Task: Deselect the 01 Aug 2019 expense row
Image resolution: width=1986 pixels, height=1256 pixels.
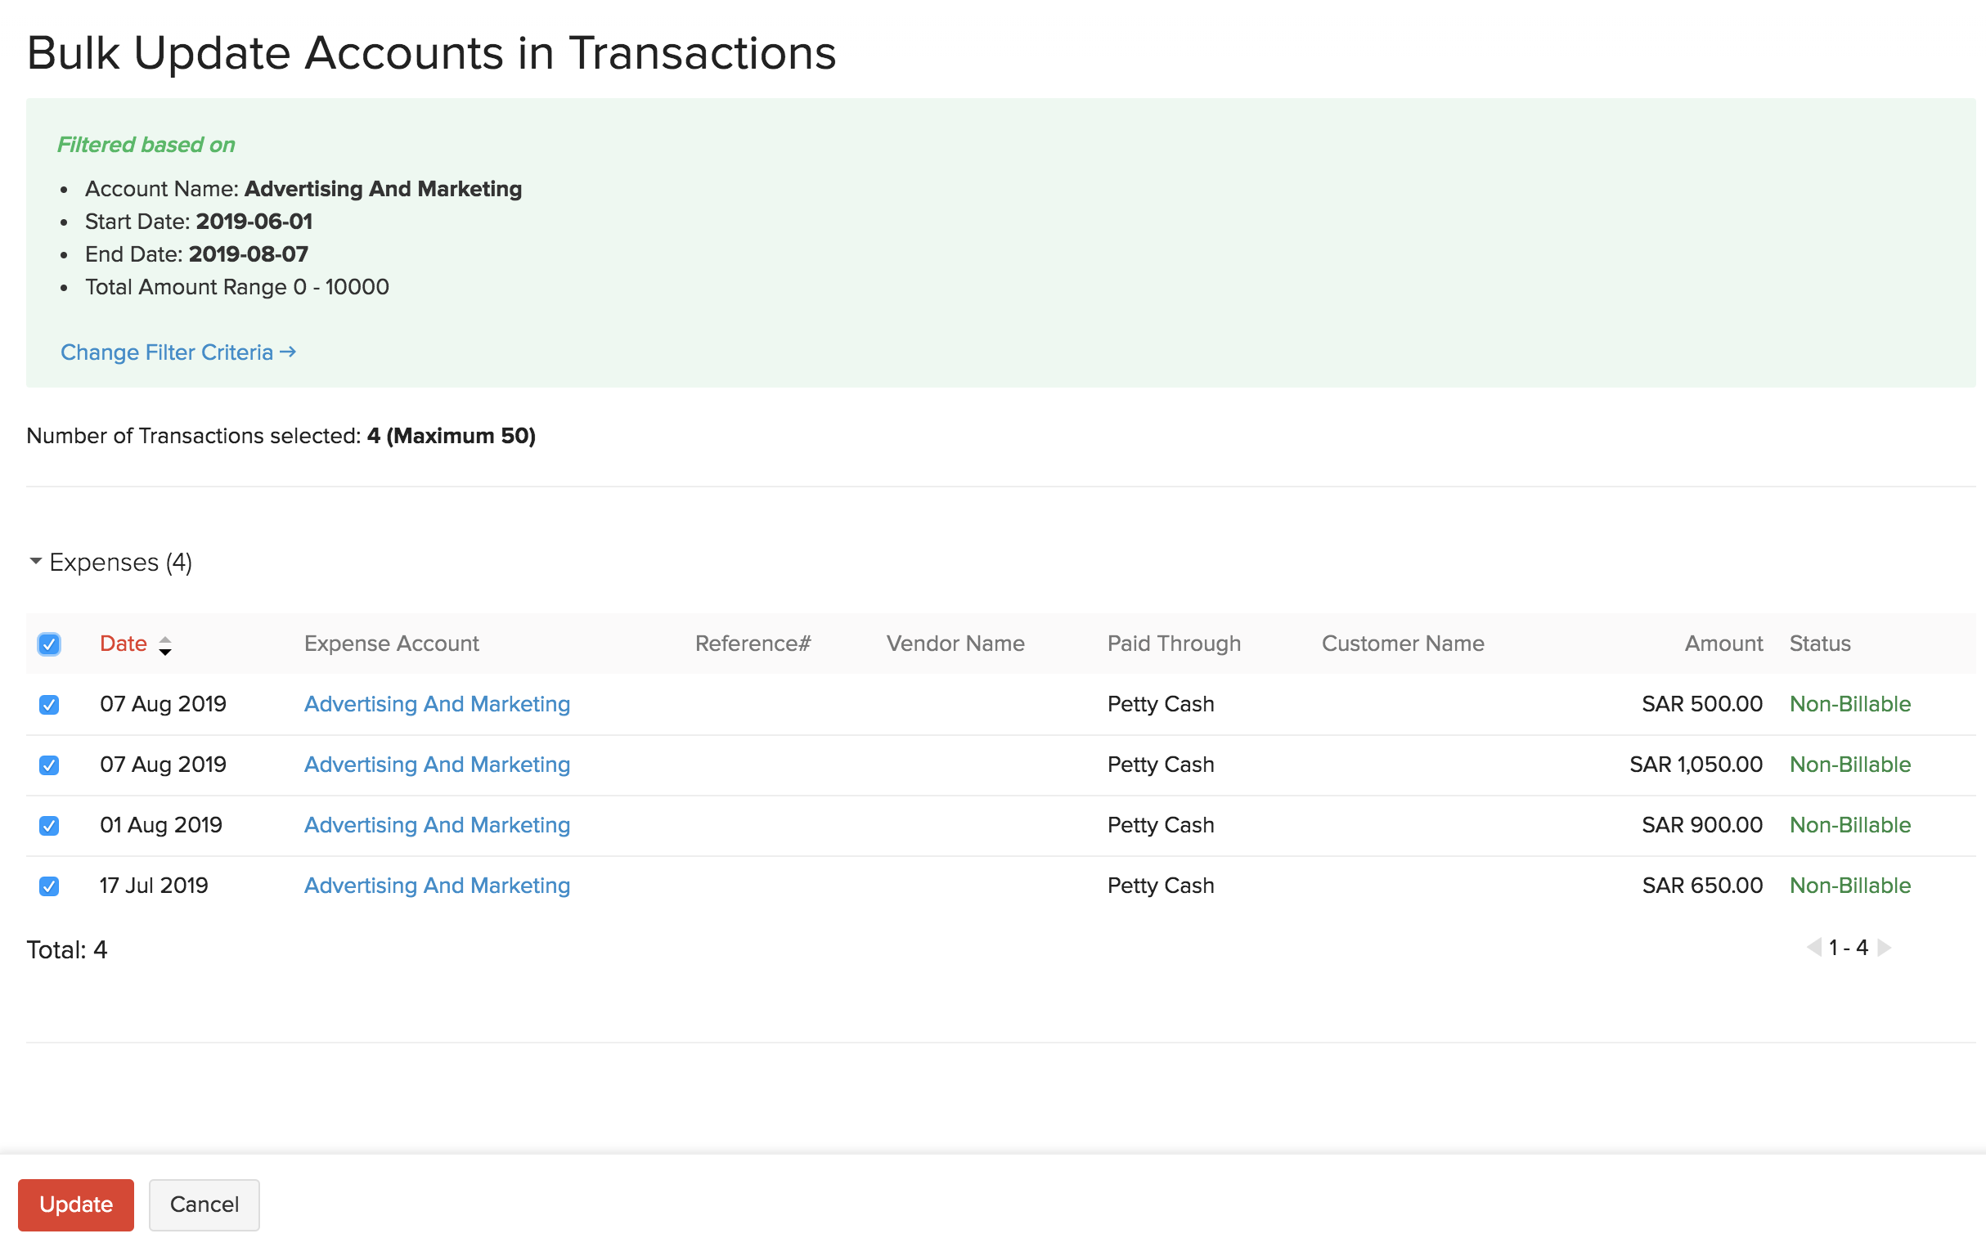Action: [x=49, y=825]
